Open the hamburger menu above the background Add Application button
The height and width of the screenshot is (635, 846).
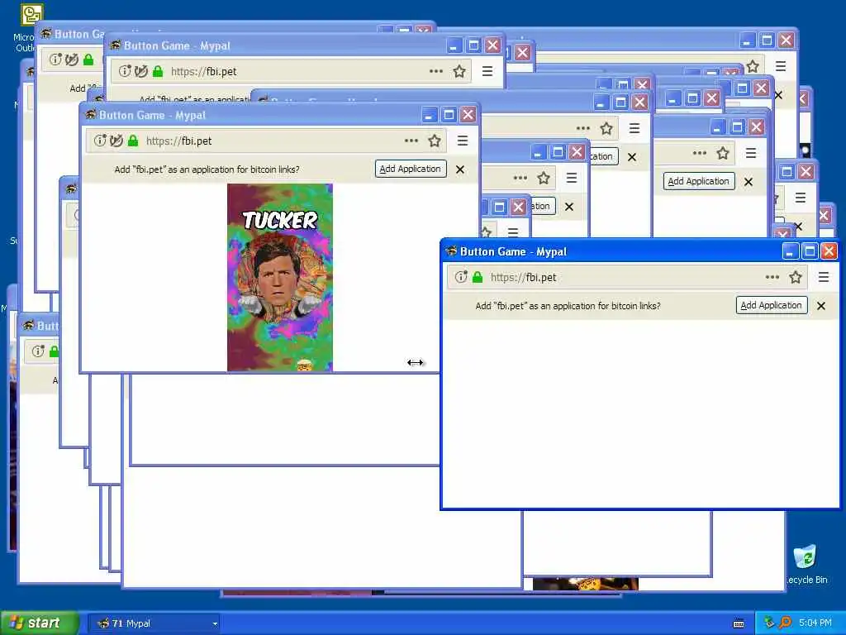click(x=750, y=153)
